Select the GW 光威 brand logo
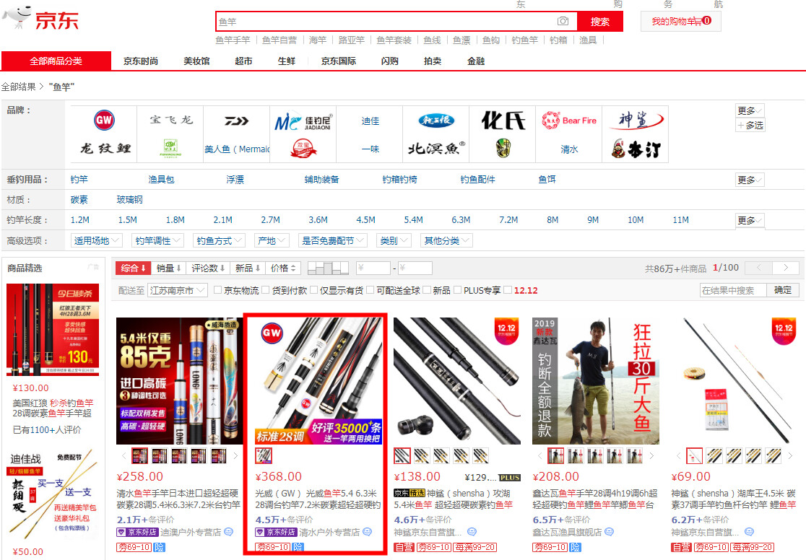This screenshot has width=806, height=560. [x=105, y=120]
